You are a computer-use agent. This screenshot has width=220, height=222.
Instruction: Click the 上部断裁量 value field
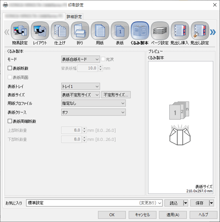(71, 130)
